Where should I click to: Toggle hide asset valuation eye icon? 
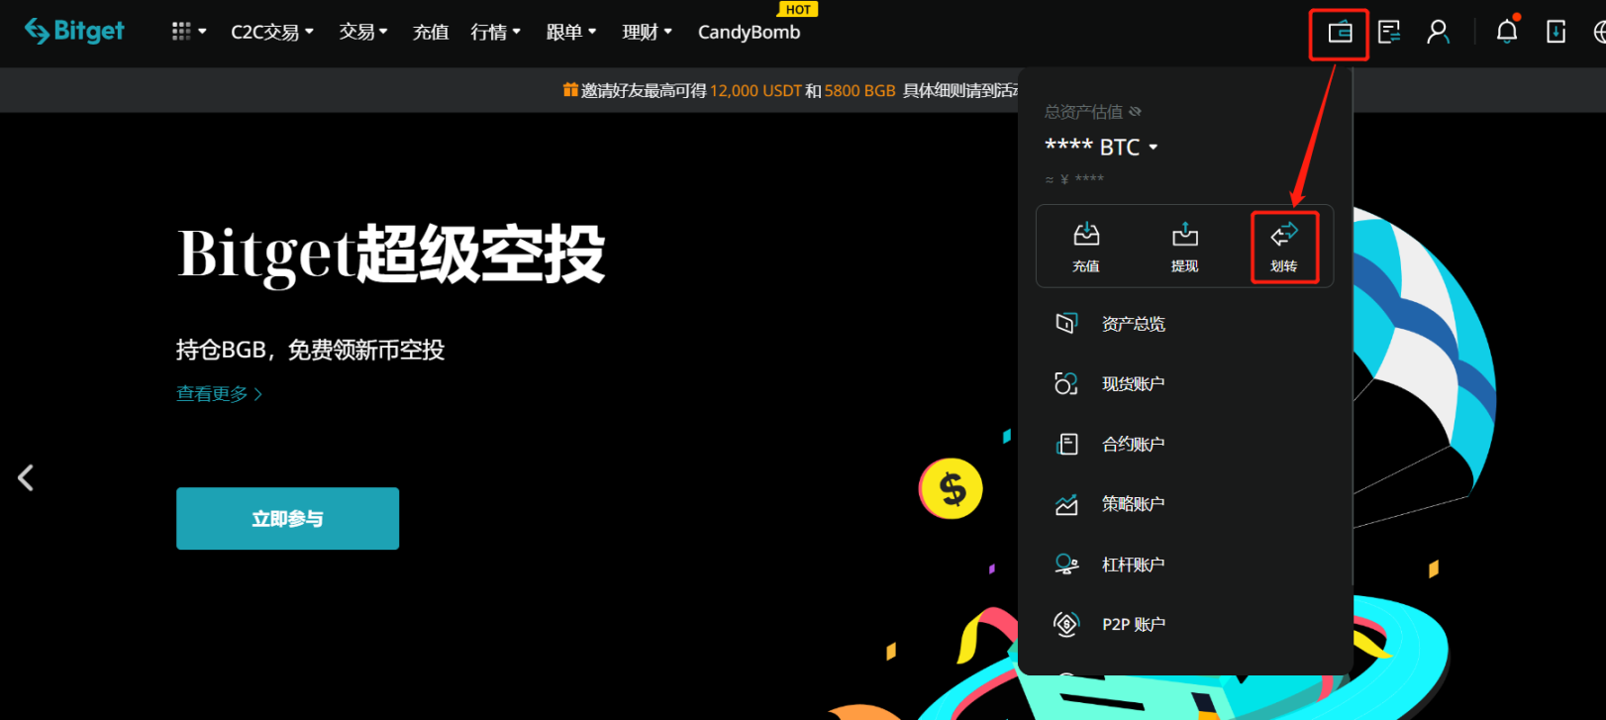[1136, 112]
